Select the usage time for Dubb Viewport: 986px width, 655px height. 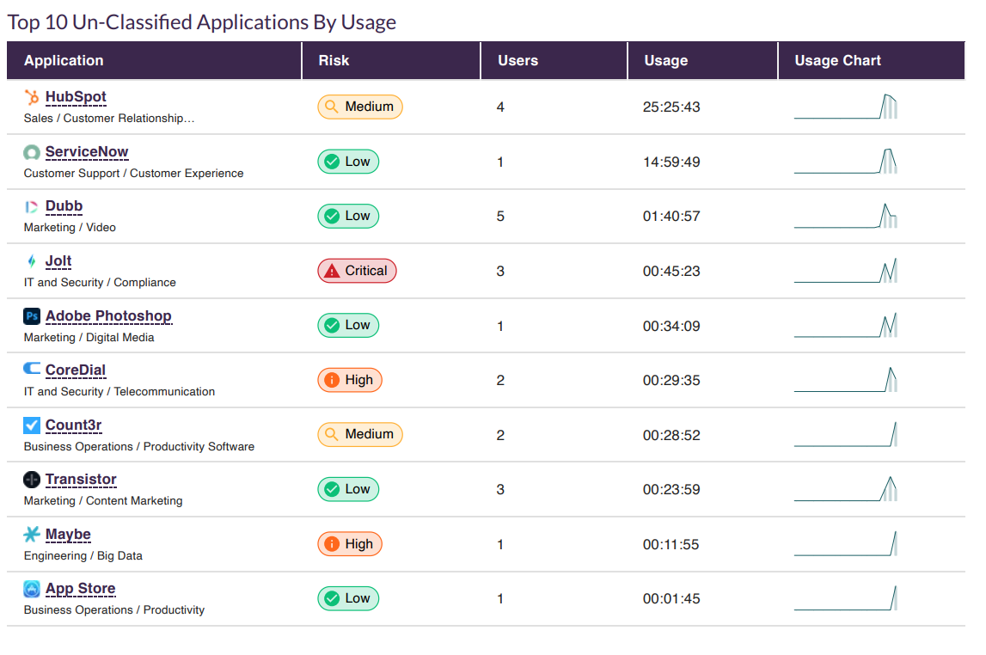coord(671,216)
